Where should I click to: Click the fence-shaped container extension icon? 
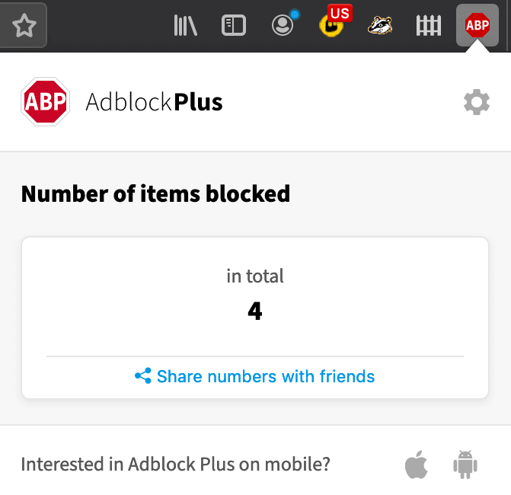coord(429,26)
